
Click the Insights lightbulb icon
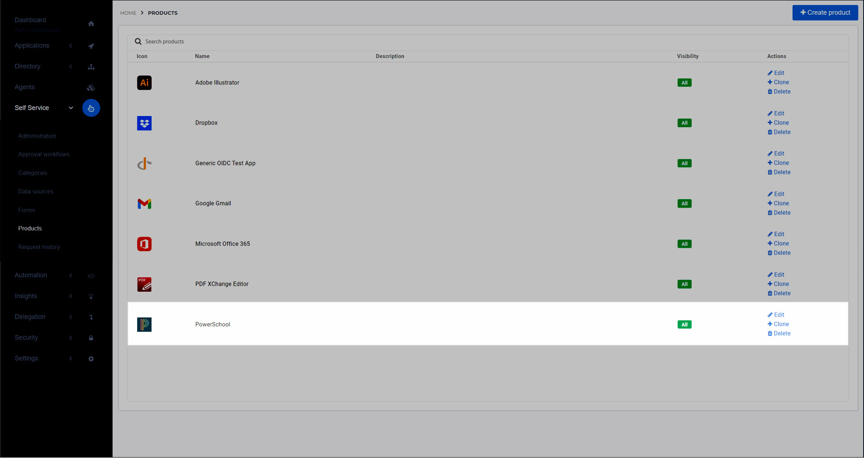point(91,297)
